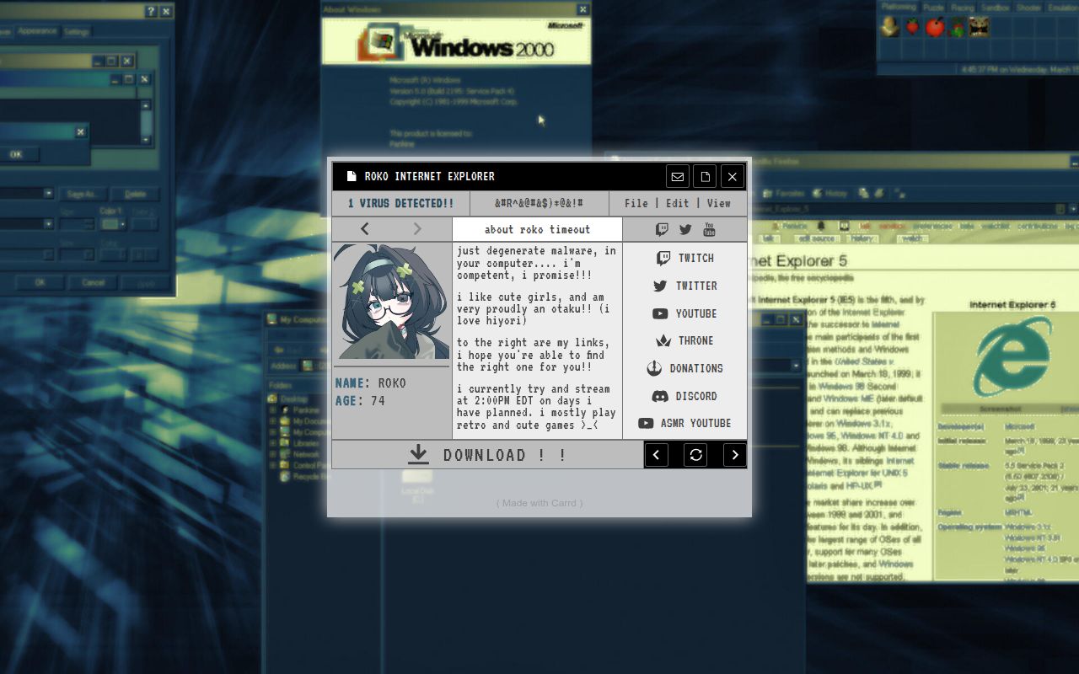Click the '1 VIRUS DETECTED!!' text
Image resolution: width=1079 pixels, height=674 pixels.
401,203
